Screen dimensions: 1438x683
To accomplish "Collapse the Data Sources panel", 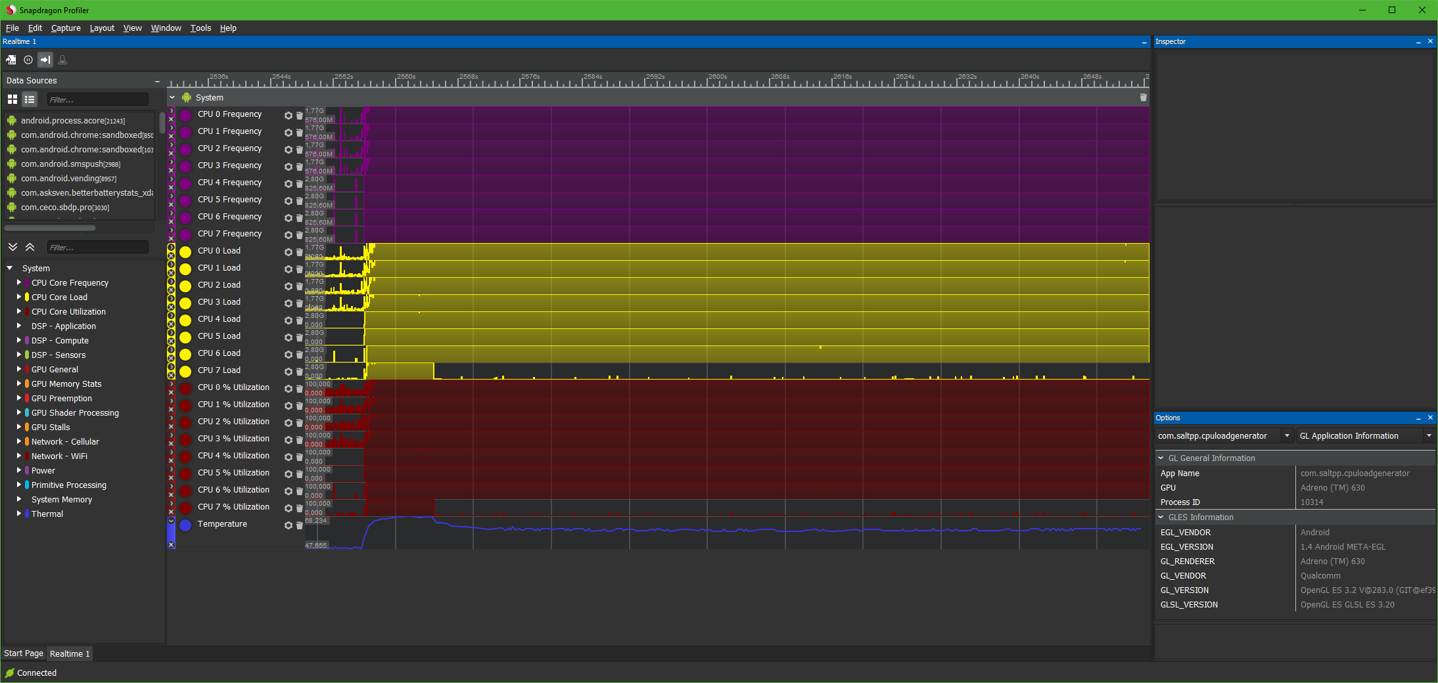I will pos(157,81).
